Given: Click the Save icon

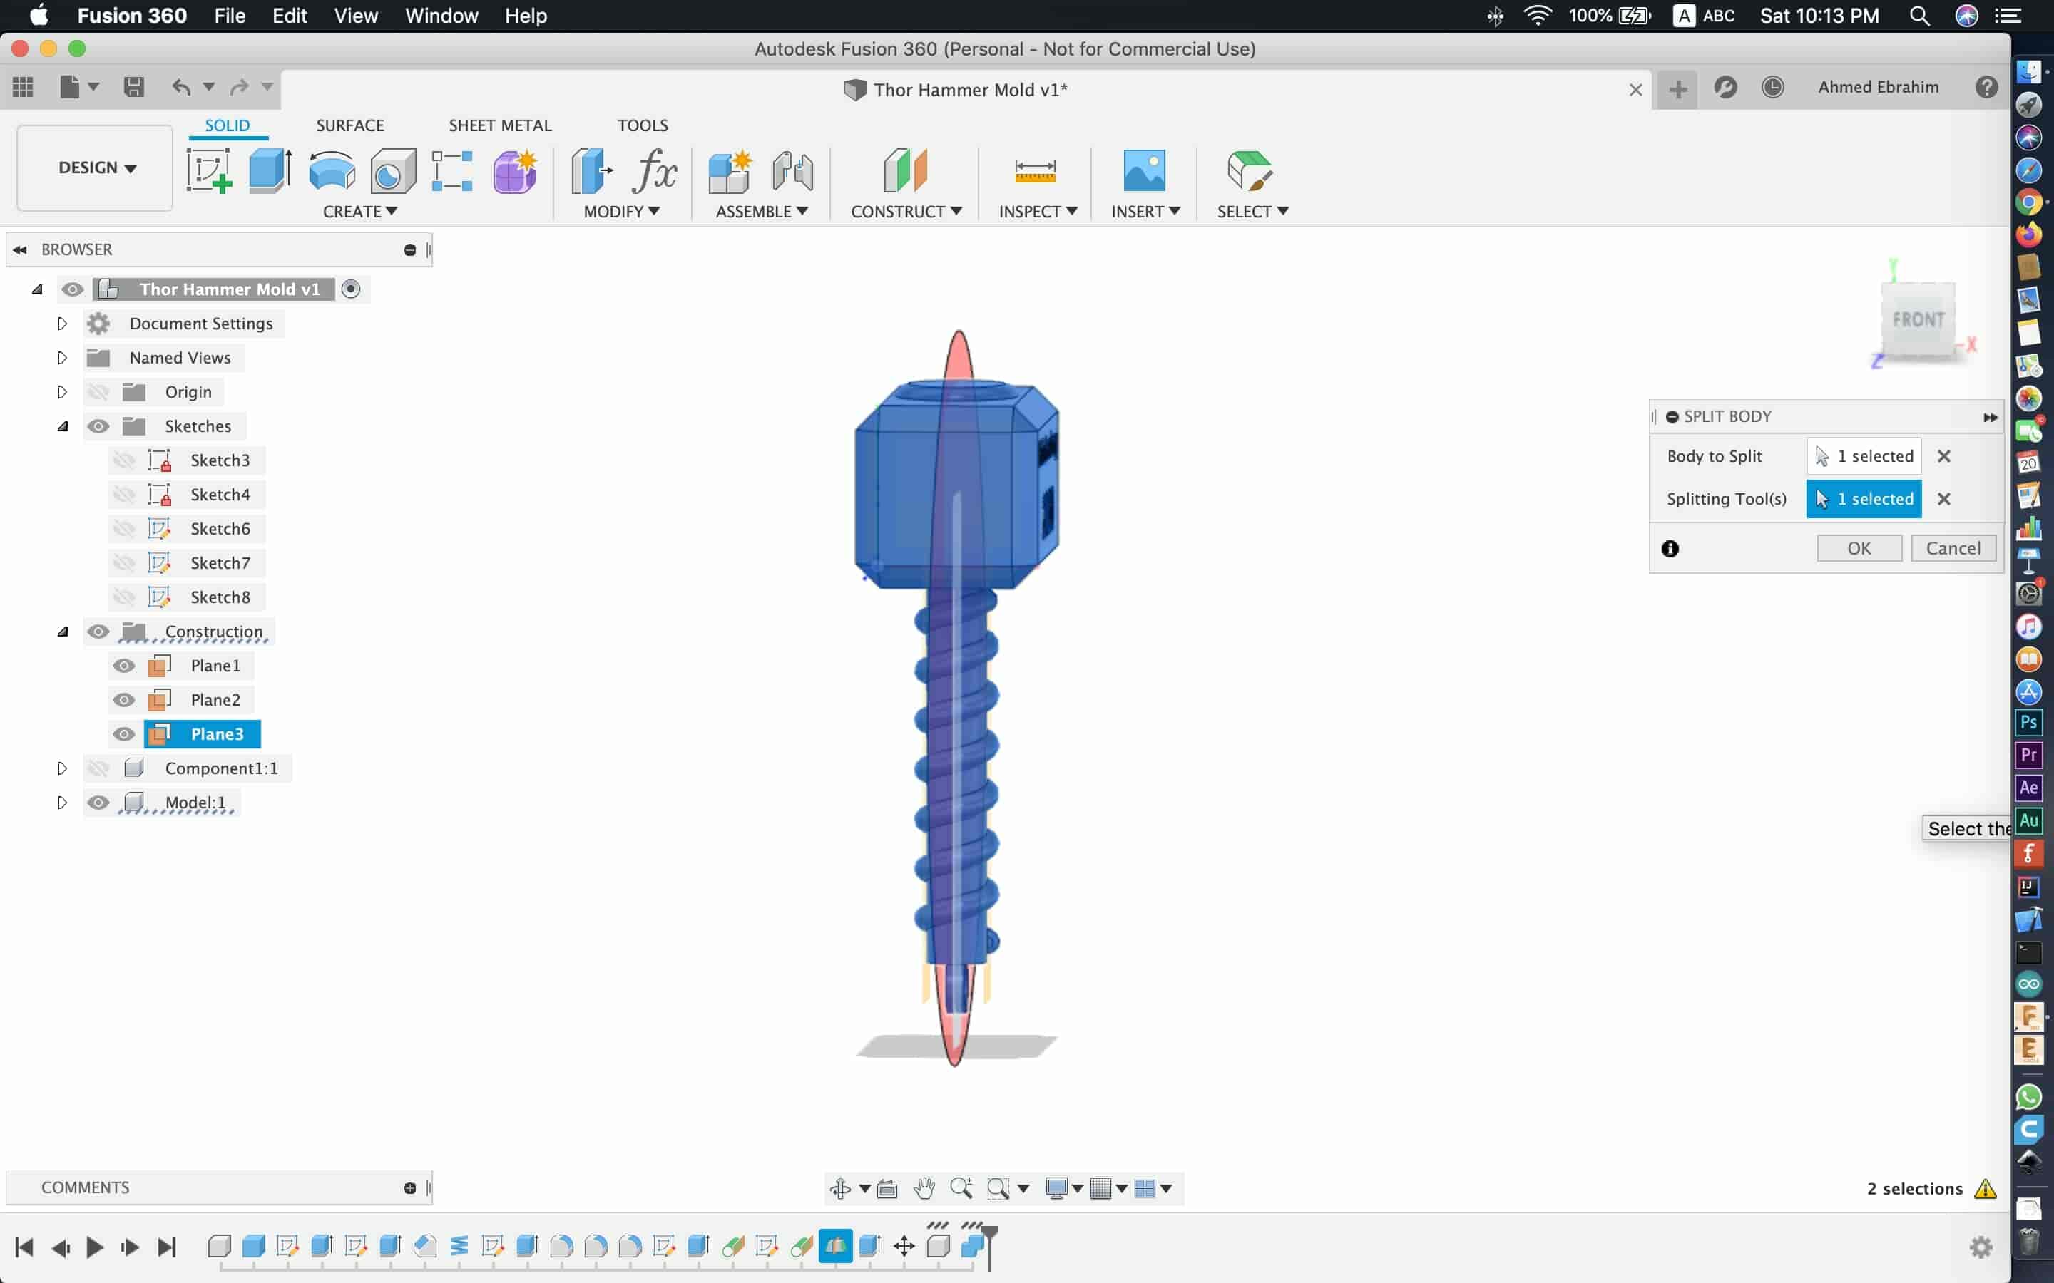Looking at the screenshot, I should (133, 86).
